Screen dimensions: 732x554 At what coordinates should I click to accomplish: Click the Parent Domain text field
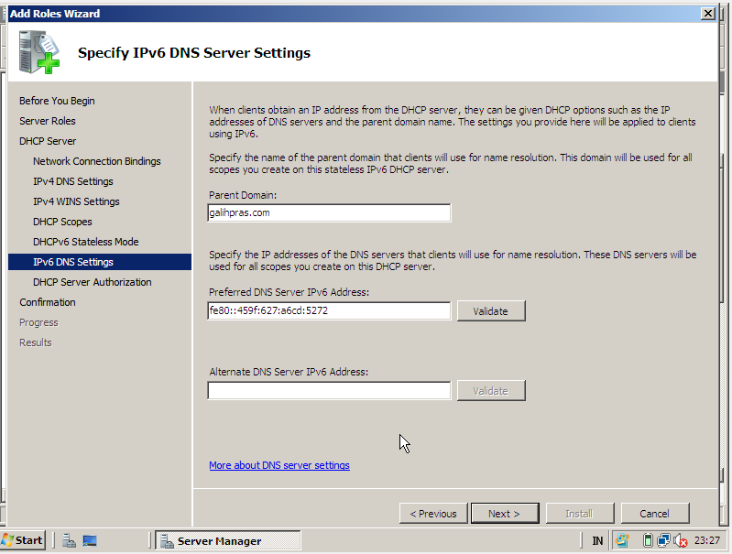click(x=329, y=212)
